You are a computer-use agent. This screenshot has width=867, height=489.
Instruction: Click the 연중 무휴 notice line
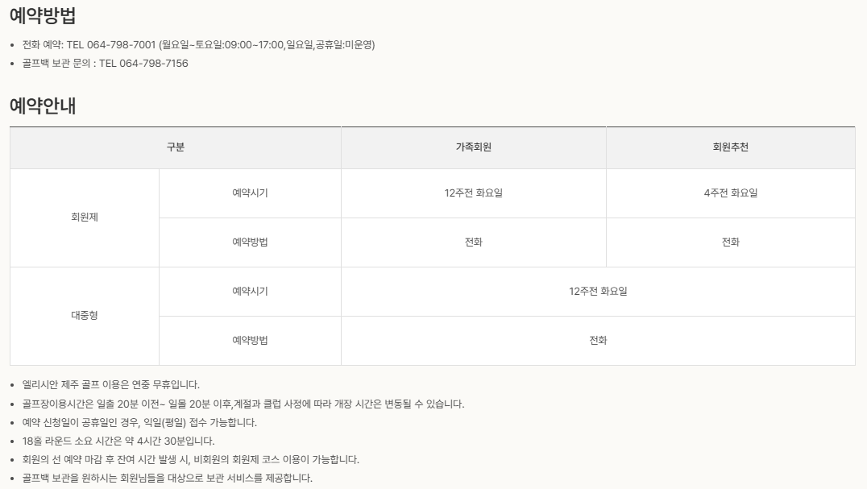click(111, 385)
